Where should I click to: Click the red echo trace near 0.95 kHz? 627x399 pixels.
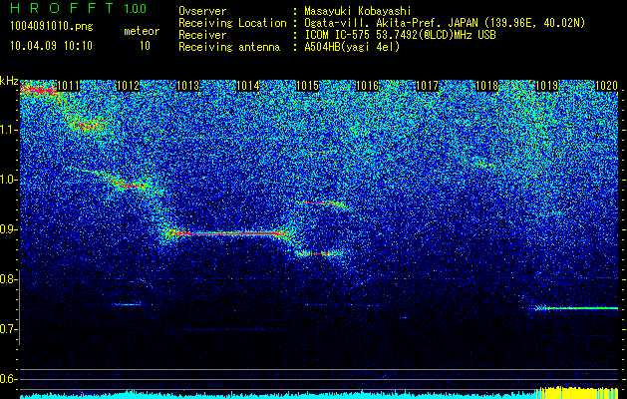[x=321, y=203]
